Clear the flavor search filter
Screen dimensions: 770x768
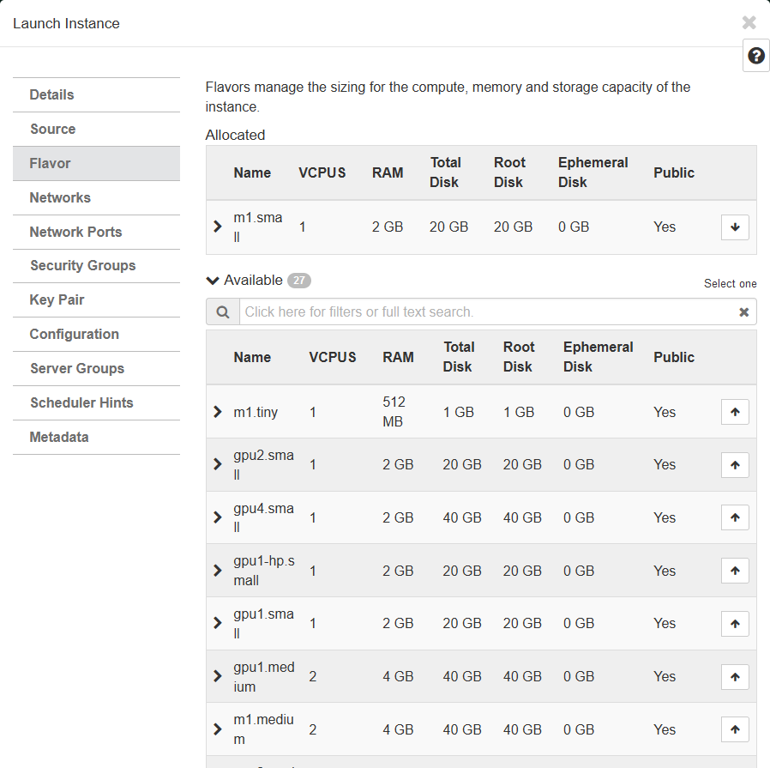click(x=743, y=312)
